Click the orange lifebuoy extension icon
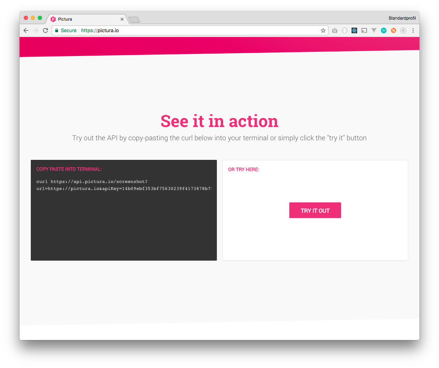 click(394, 30)
